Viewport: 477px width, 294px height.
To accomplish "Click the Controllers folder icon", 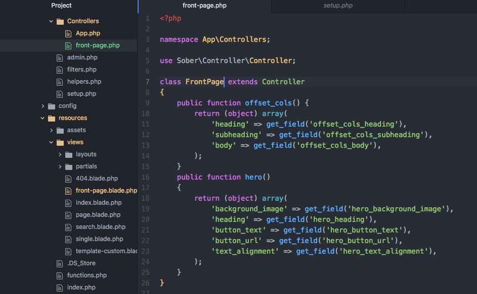I will [60, 21].
